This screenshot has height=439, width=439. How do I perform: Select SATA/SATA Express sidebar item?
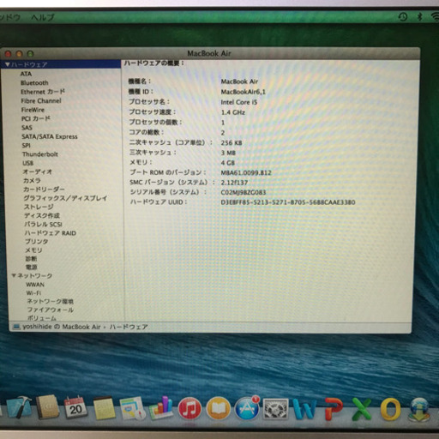(50, 136)
